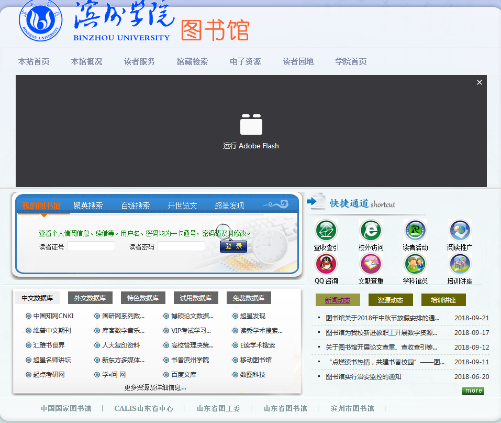The width and height of the screenshot is (501, 423).
Task: Click the 学科馆员 shortcut icon
Action: (x=415, y=264)
